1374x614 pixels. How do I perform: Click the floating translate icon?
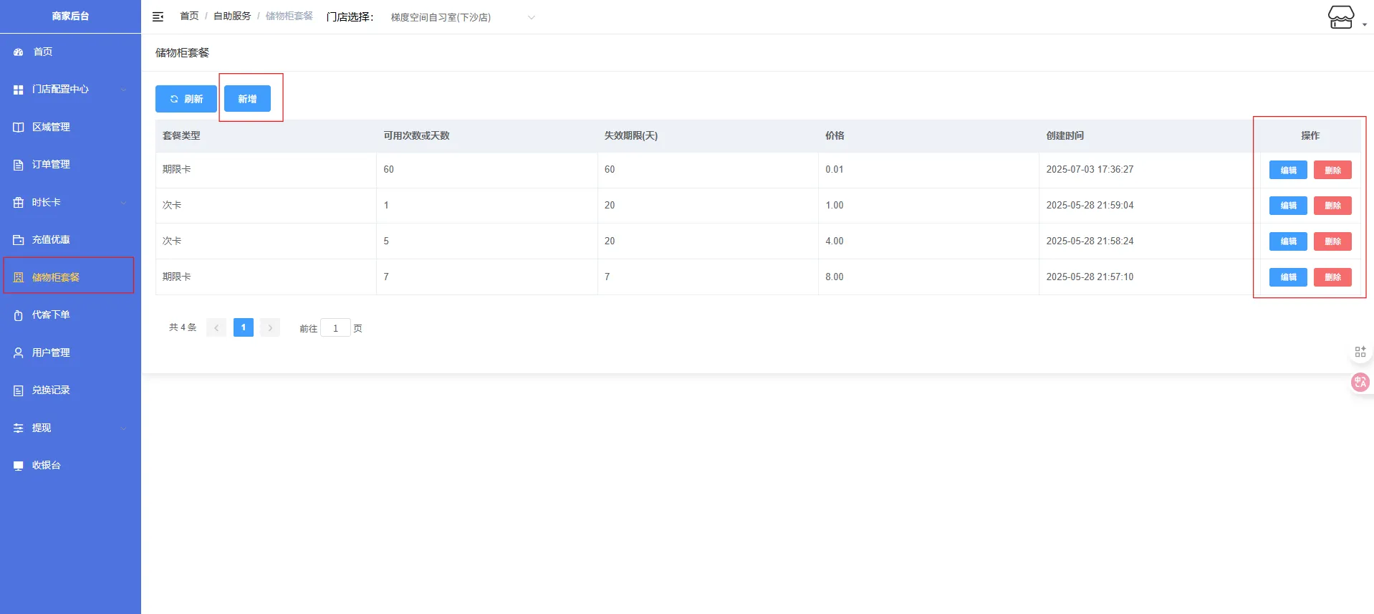pos(1360,383)
